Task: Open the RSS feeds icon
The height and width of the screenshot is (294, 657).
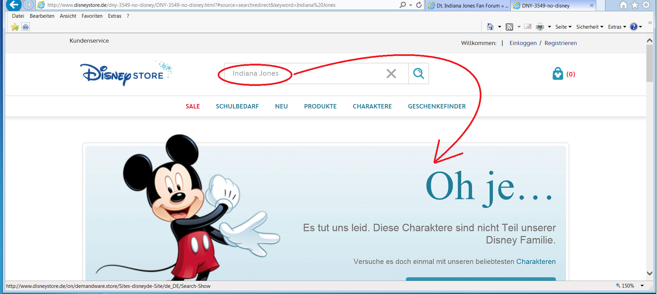Action: point(509,27)
